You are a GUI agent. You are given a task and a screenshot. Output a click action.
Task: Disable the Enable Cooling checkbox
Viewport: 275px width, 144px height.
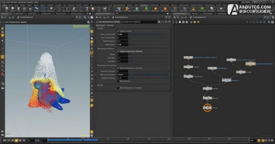tap(118, 31)
